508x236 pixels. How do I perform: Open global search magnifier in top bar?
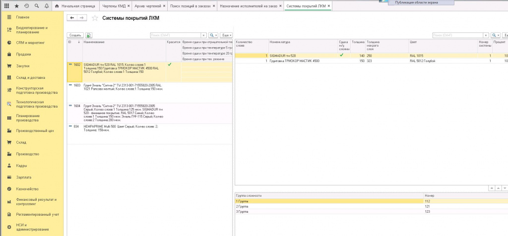pos(36,6)
